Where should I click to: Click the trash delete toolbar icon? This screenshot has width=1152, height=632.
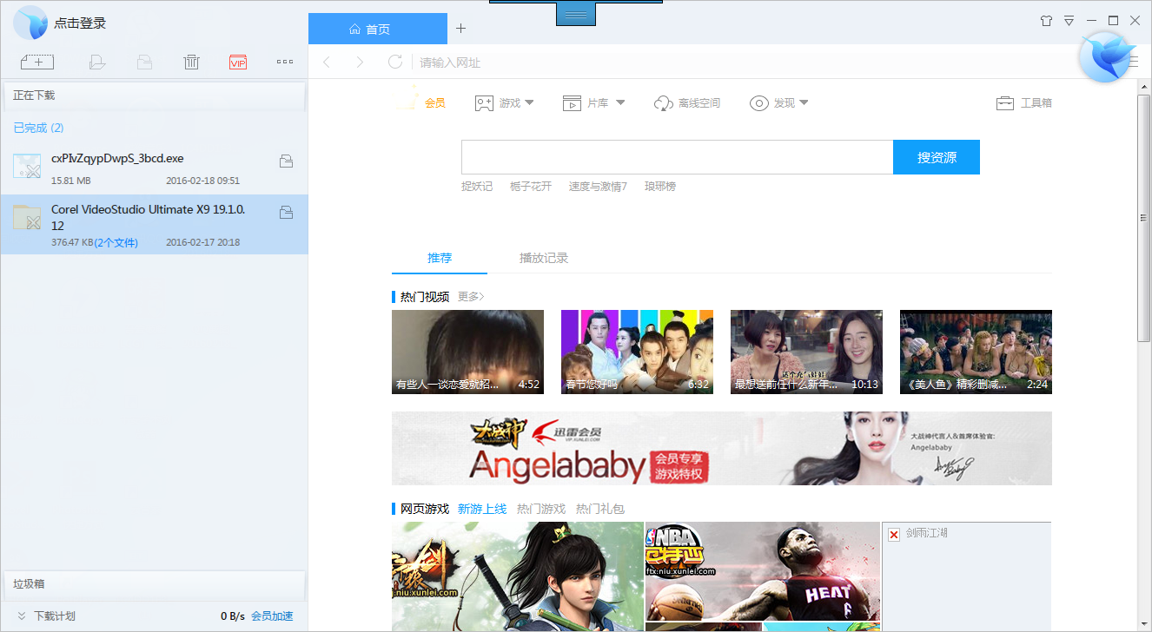pyautogui.click(x=191, y=62)
